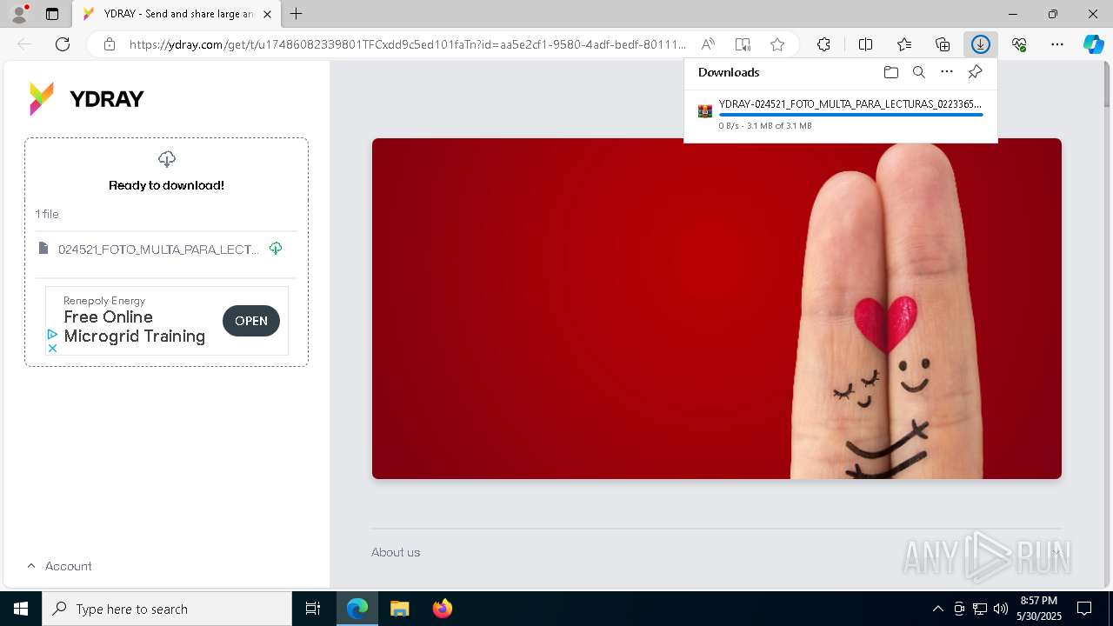Open the Extensions puzzle icon
Image resolution: width=1113 pixels, height=626 pixels.
point(823,44)
